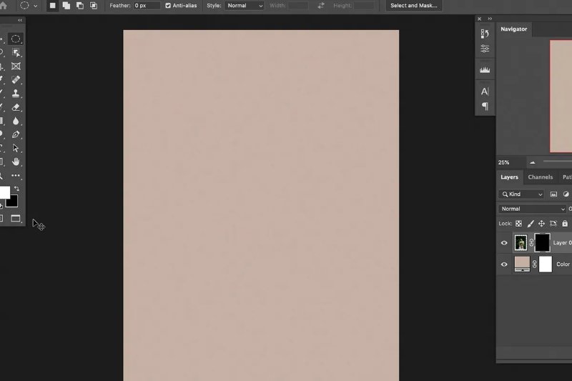The width and height of the screenshot is (572, 381).
Task: Open the layer filter Kind dropdown
Action: [x=521, y=194]
